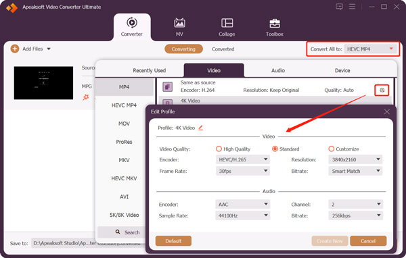Screen dimensions: 406x258
Task: Expand the Add Files dropdown arrow
Action: coord(49,49)
